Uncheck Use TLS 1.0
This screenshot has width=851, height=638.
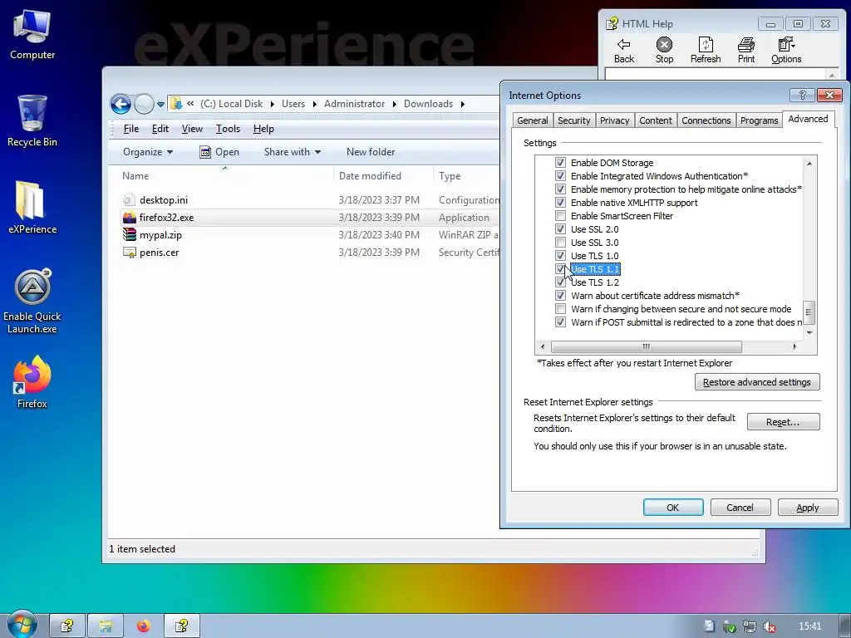(x=560, y=256)
